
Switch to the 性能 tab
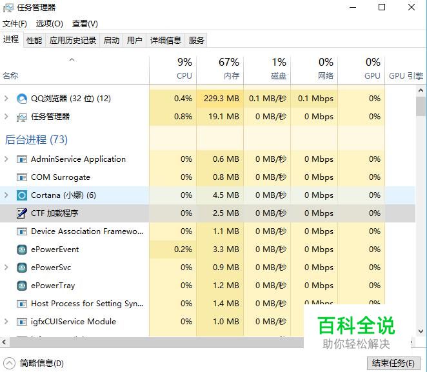(34, 41)
